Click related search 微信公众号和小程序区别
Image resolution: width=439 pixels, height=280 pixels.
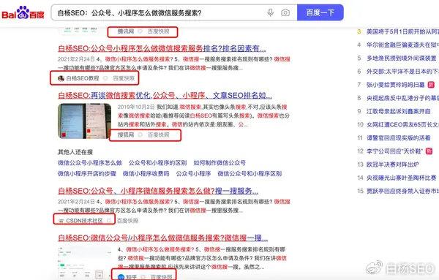249,174
